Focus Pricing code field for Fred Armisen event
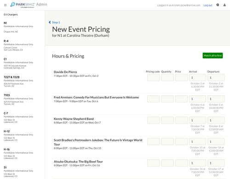 (153, 99)
